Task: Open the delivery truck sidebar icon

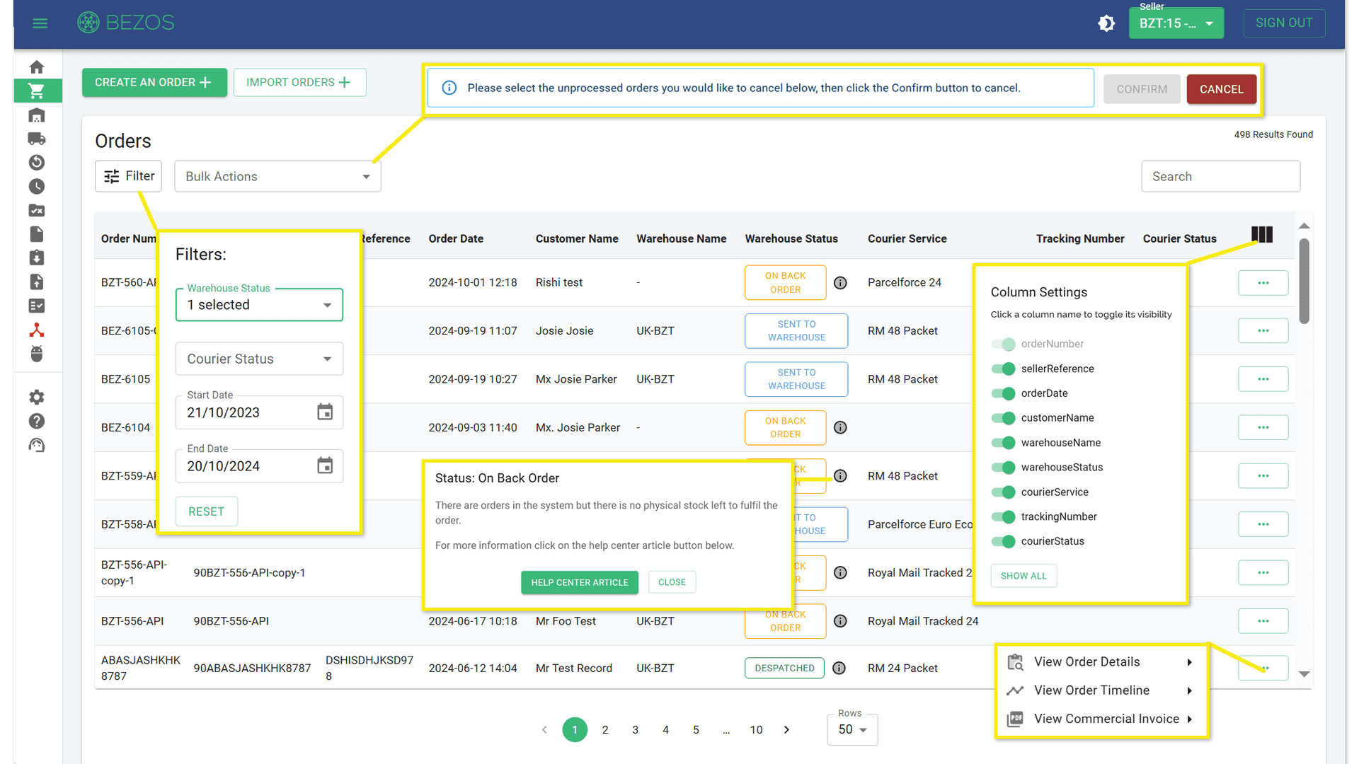Action: [x=37, y=139]
